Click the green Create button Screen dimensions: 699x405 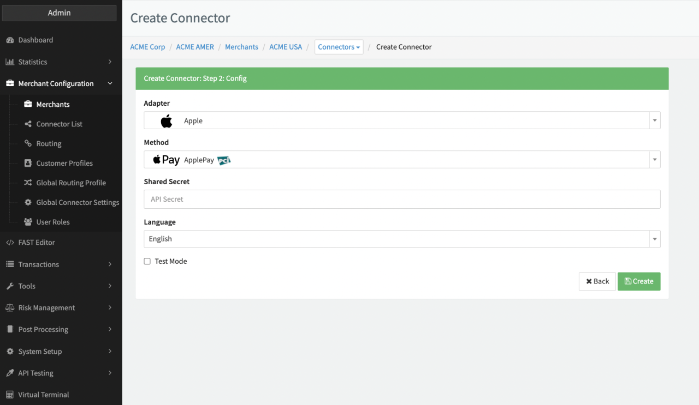pyautogui.click(x=639, y=281)
